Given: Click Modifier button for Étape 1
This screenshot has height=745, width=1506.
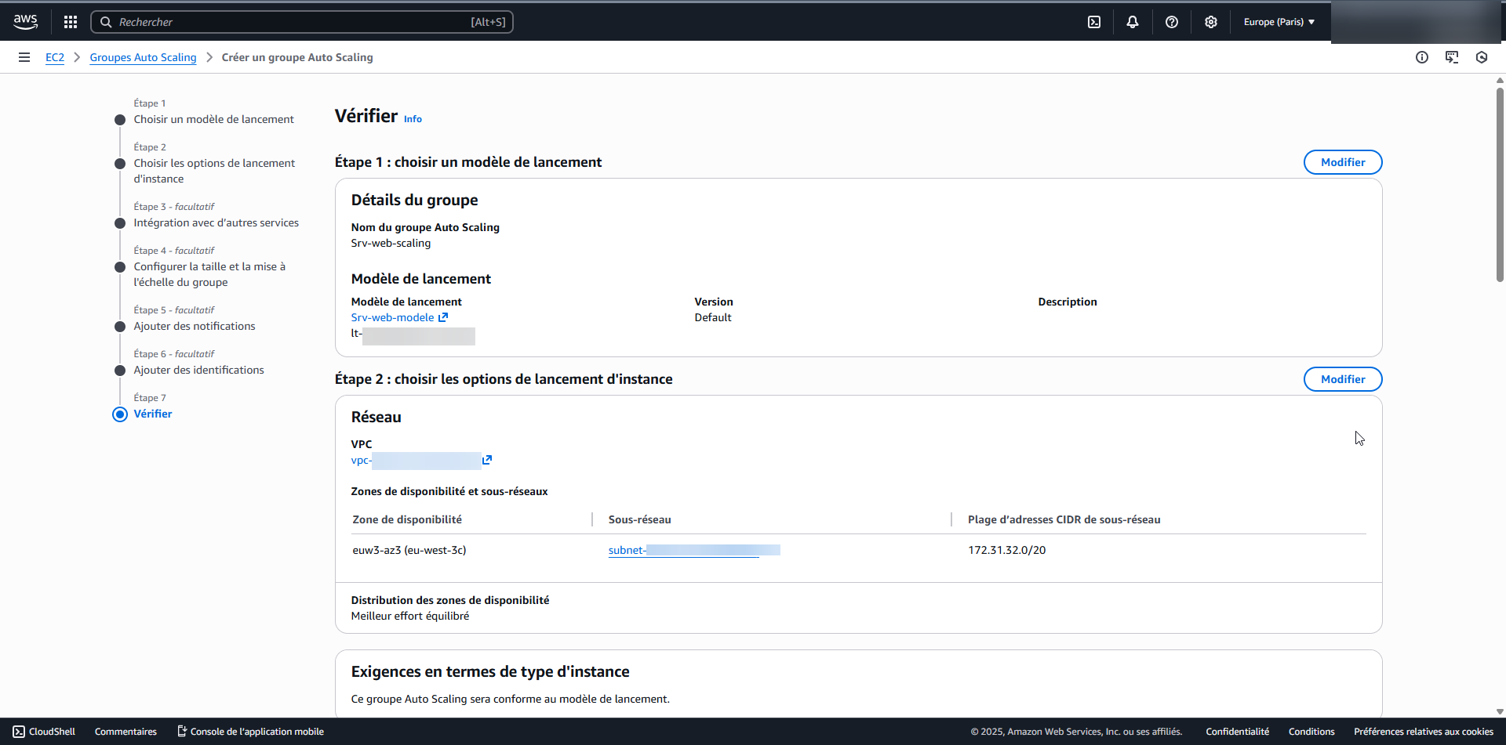Looking at the screenshot, I should pyautogui.click(x=1342, y=162).
